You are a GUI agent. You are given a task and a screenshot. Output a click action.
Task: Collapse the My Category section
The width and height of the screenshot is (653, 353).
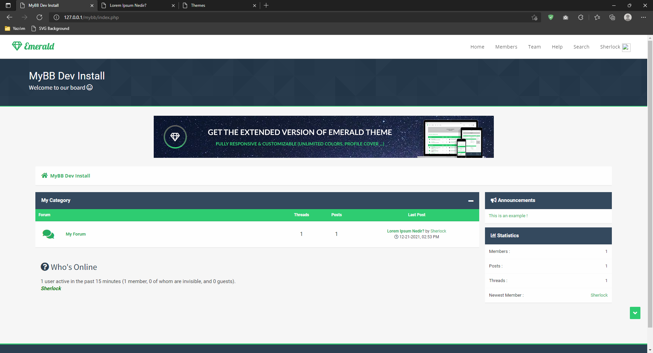[x=471, y=201]
